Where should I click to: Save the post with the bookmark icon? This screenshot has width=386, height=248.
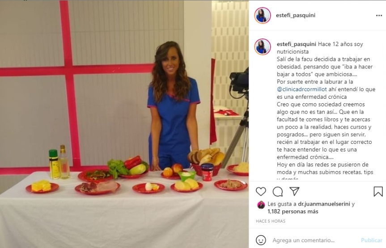click(x=378, y=191)
